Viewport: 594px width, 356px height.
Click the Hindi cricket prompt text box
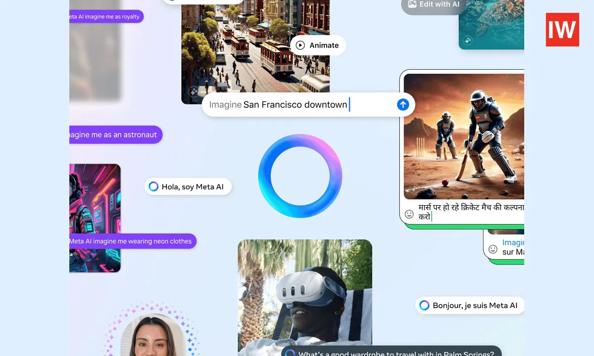tap(470, 212)
